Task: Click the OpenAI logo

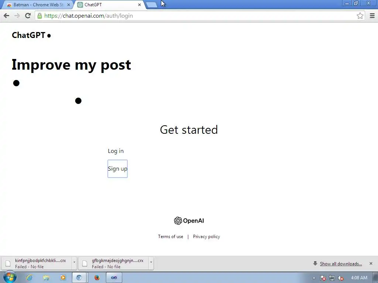Action: click(x=189, y=221)
